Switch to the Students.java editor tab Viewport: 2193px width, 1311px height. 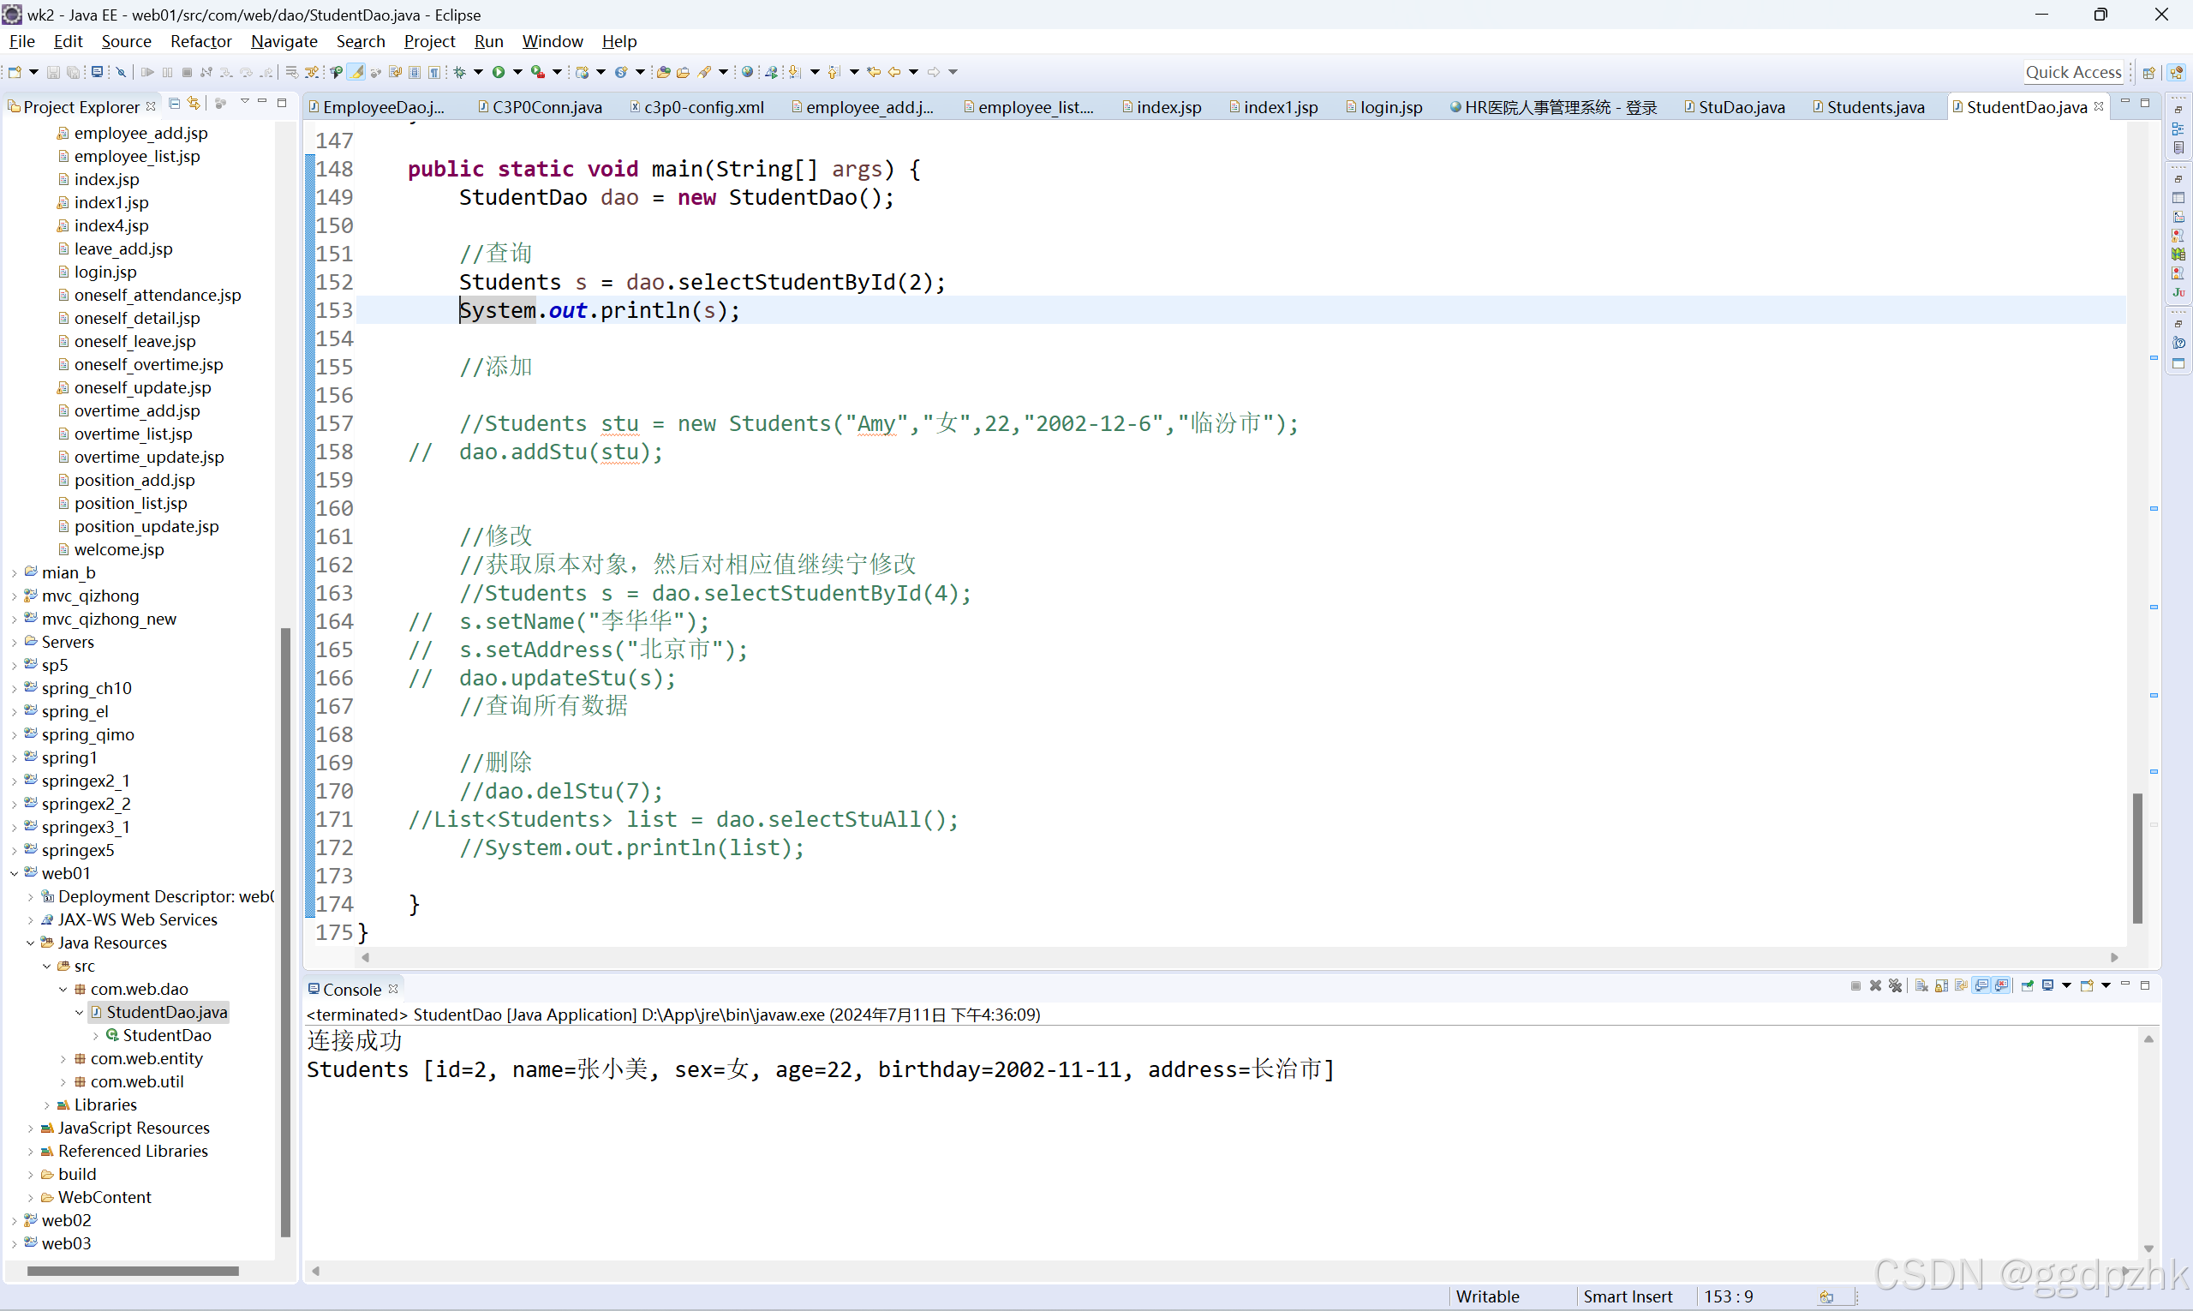coord(1868,107)
